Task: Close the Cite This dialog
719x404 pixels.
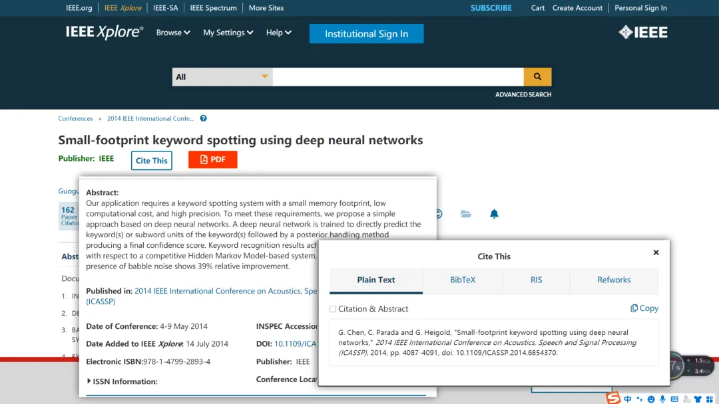Action: coord(656,252)
